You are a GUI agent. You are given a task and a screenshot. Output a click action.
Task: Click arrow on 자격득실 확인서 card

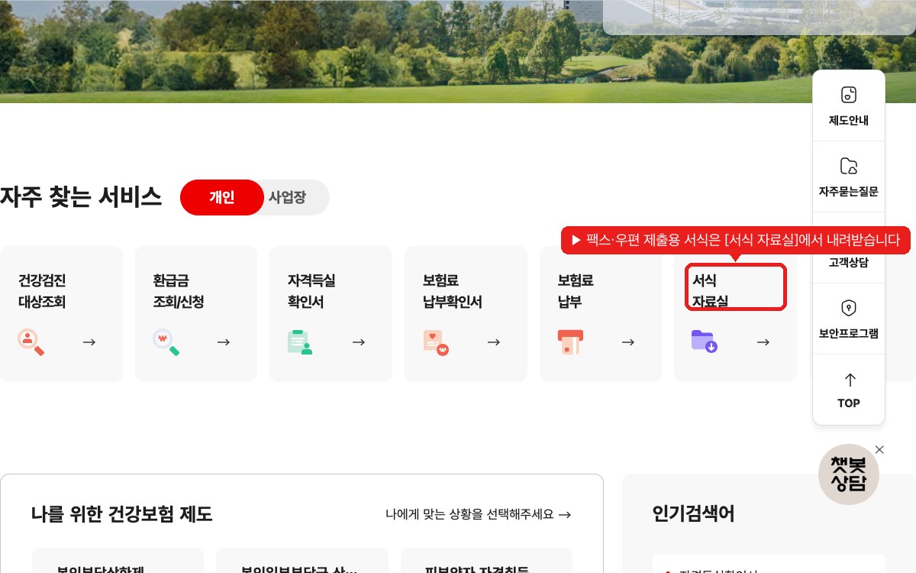[359, 342]
